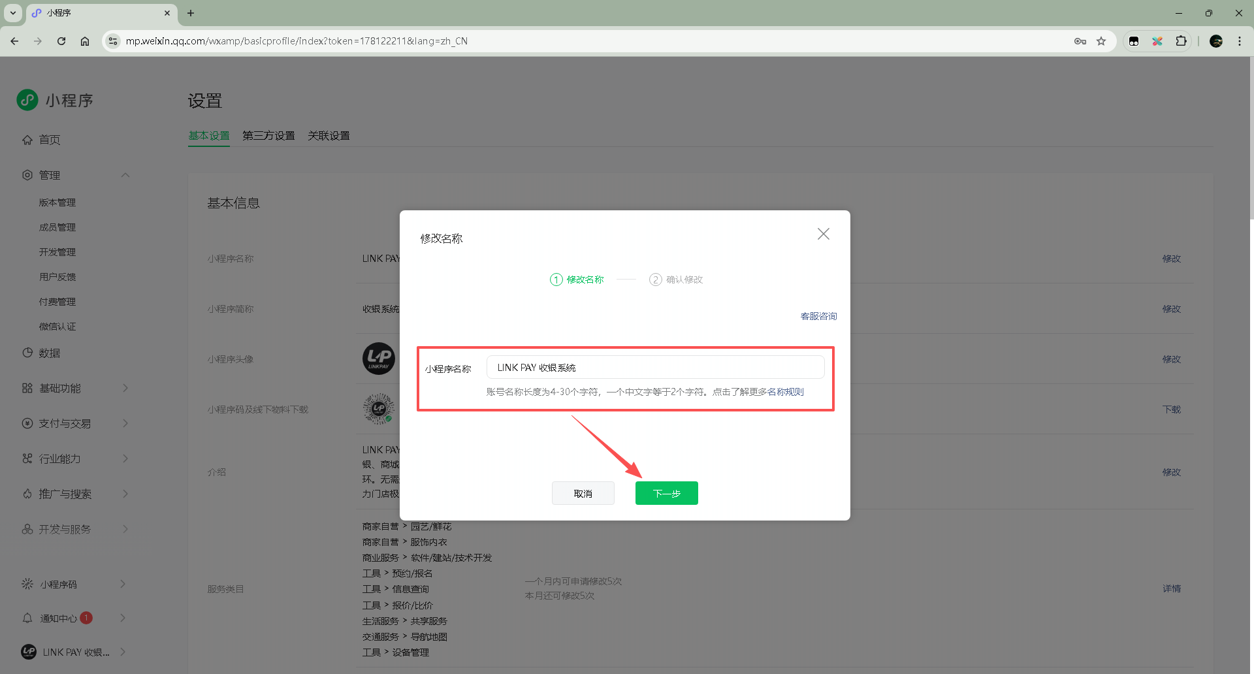
Task: Open the 名称规则 link below the input
Action: coord(785,392)
